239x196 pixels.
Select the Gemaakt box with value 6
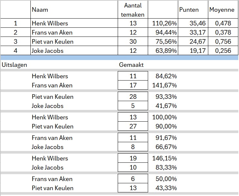[x=133, y=179]
